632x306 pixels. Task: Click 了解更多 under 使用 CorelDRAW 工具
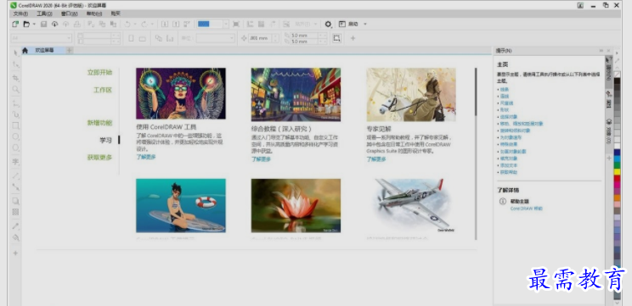pyautogui.click(x=146, y=157)
